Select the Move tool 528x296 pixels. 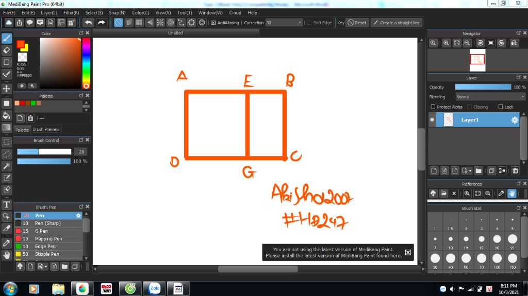click(x=6, y=89)
